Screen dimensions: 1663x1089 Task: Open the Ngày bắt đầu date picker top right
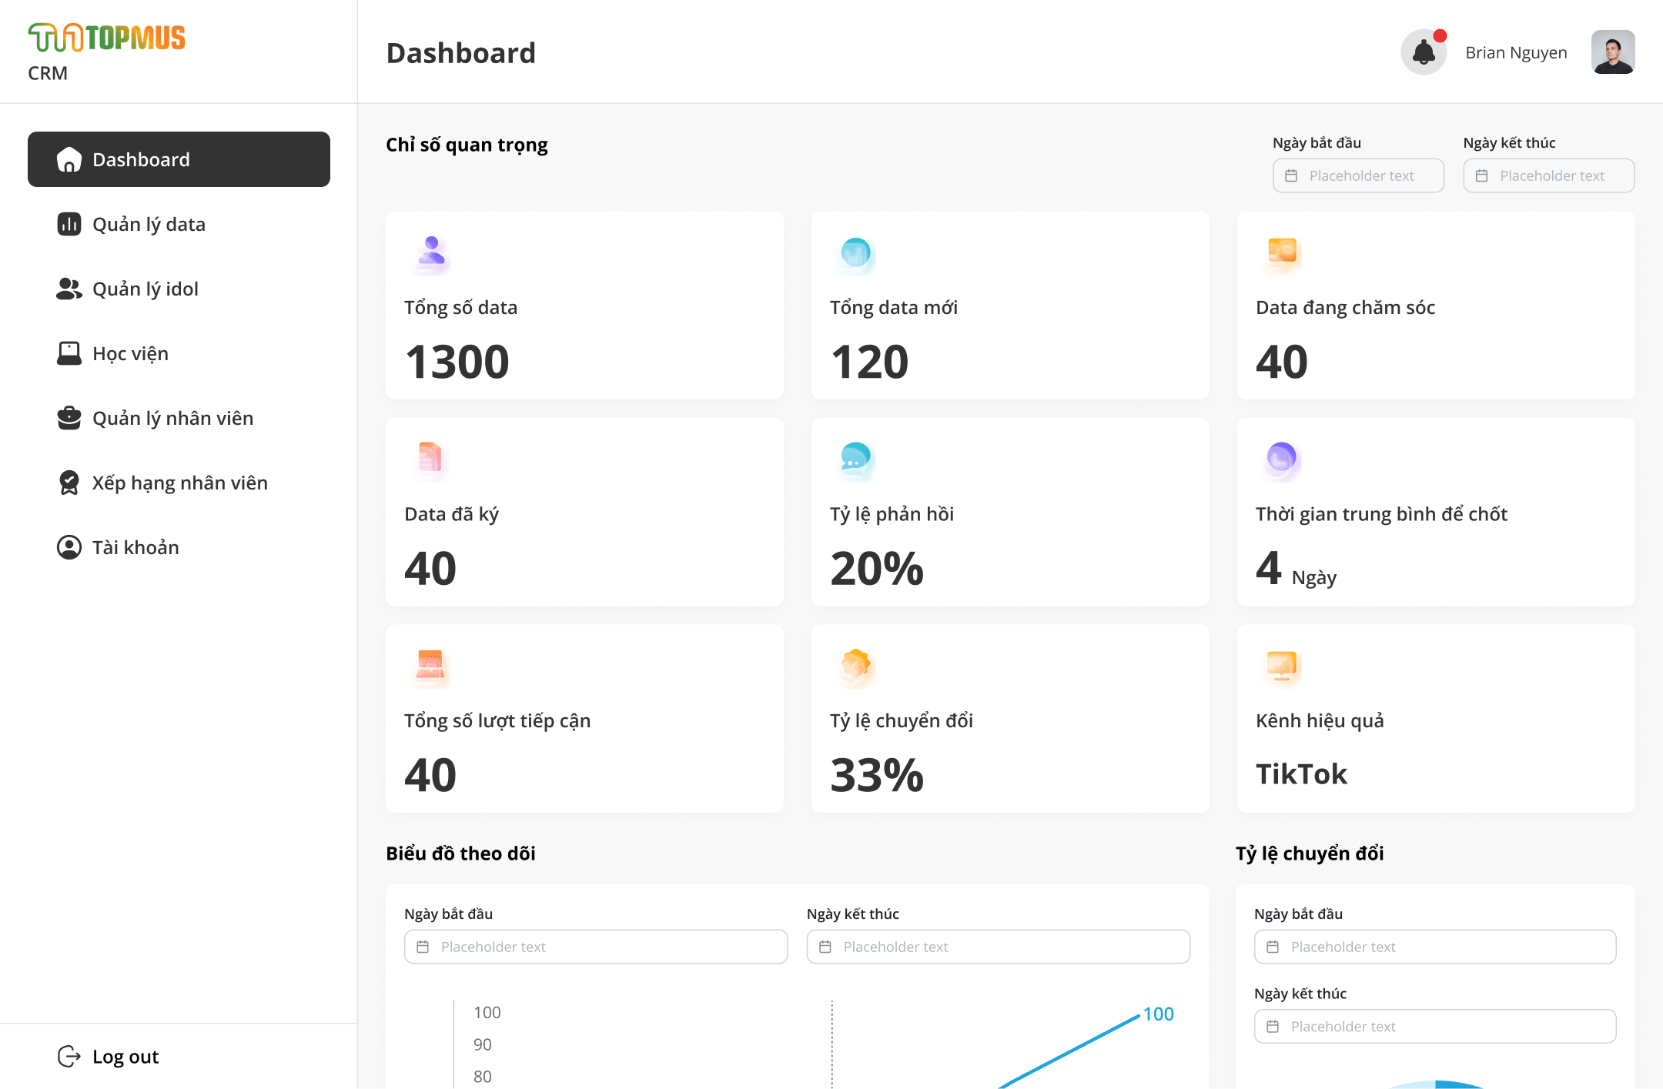click(1357, 175)
